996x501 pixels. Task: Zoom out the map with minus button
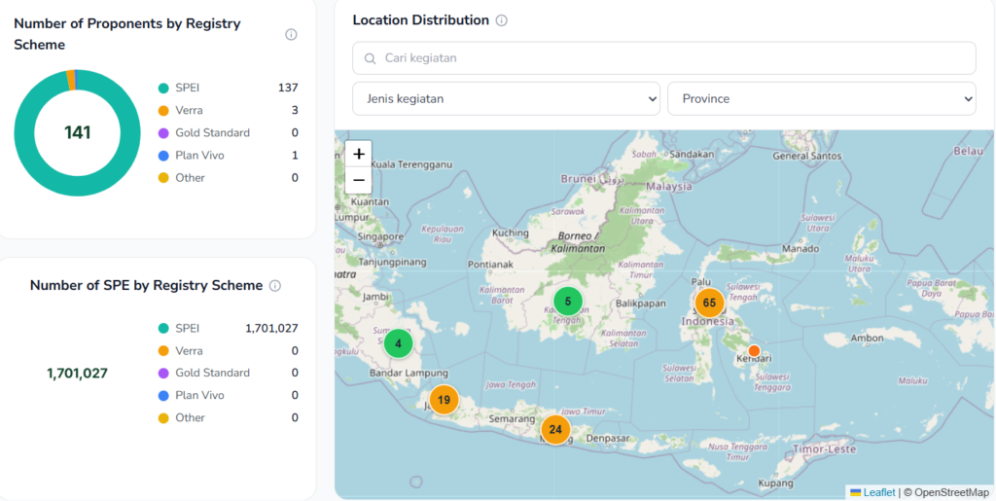point(358,180)
